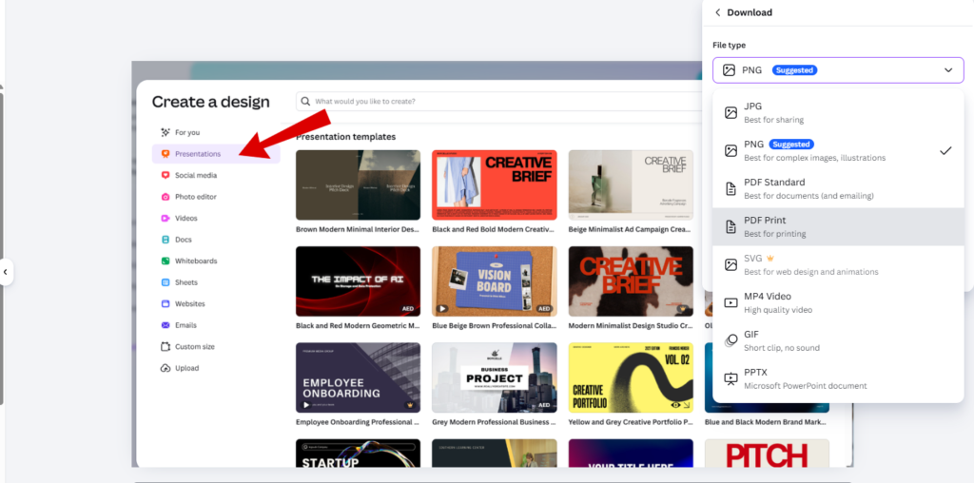Click the For you sidebar icon

pos(166,132)
